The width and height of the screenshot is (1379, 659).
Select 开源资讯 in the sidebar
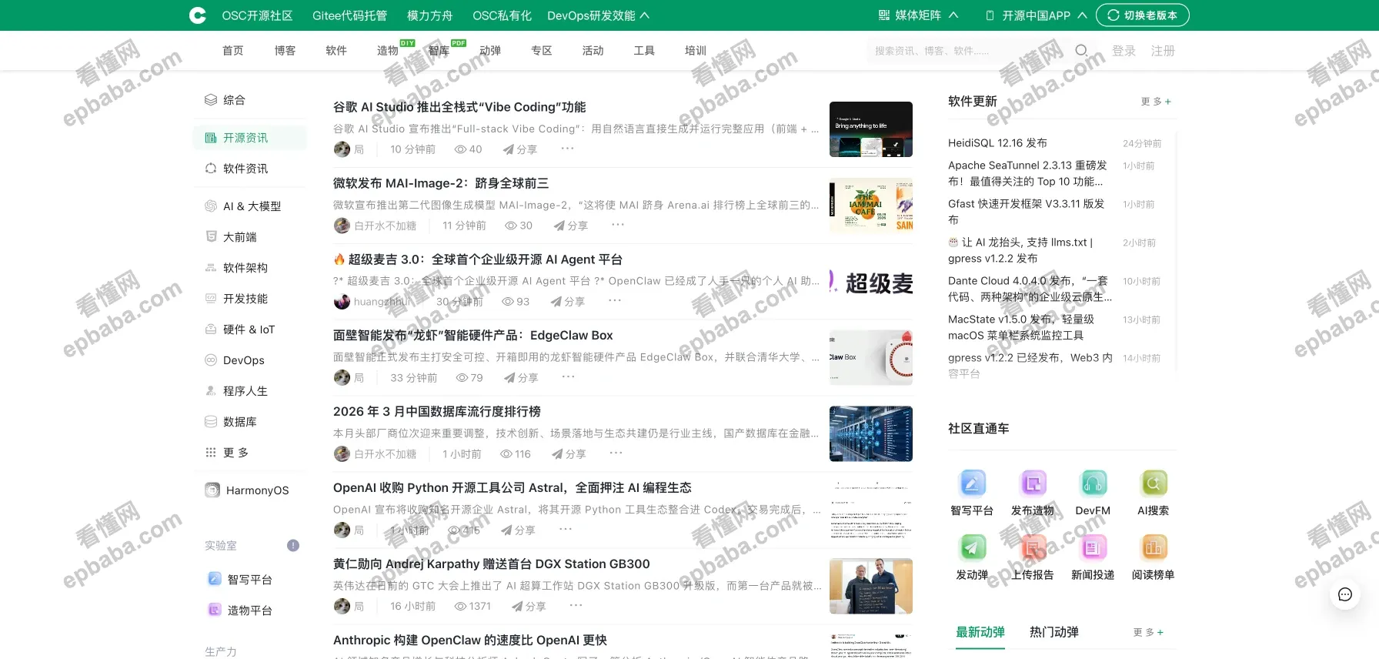point(249,138)
